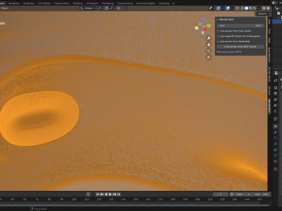Open the Options dropdown

click(263, 13)
